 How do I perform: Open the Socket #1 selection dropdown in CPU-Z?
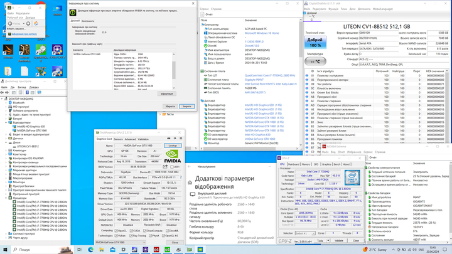coord(304,233)
